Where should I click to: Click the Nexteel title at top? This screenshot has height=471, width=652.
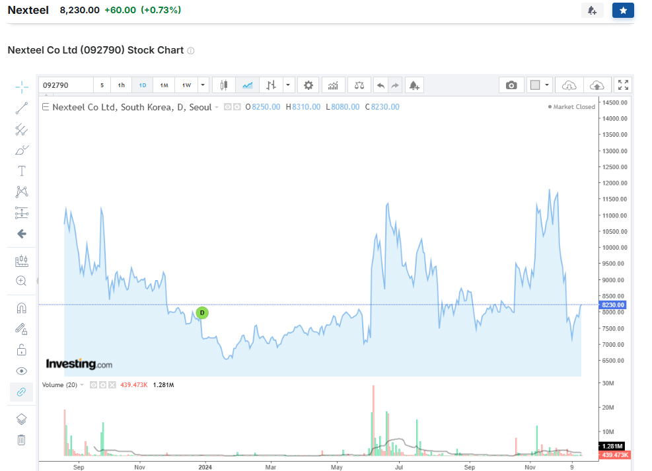28,10
